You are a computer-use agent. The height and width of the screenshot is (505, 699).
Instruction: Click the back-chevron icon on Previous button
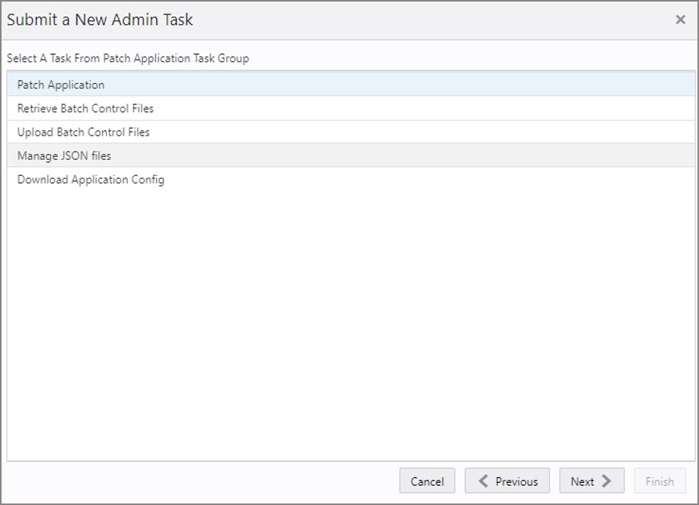[x=483, y=481]
